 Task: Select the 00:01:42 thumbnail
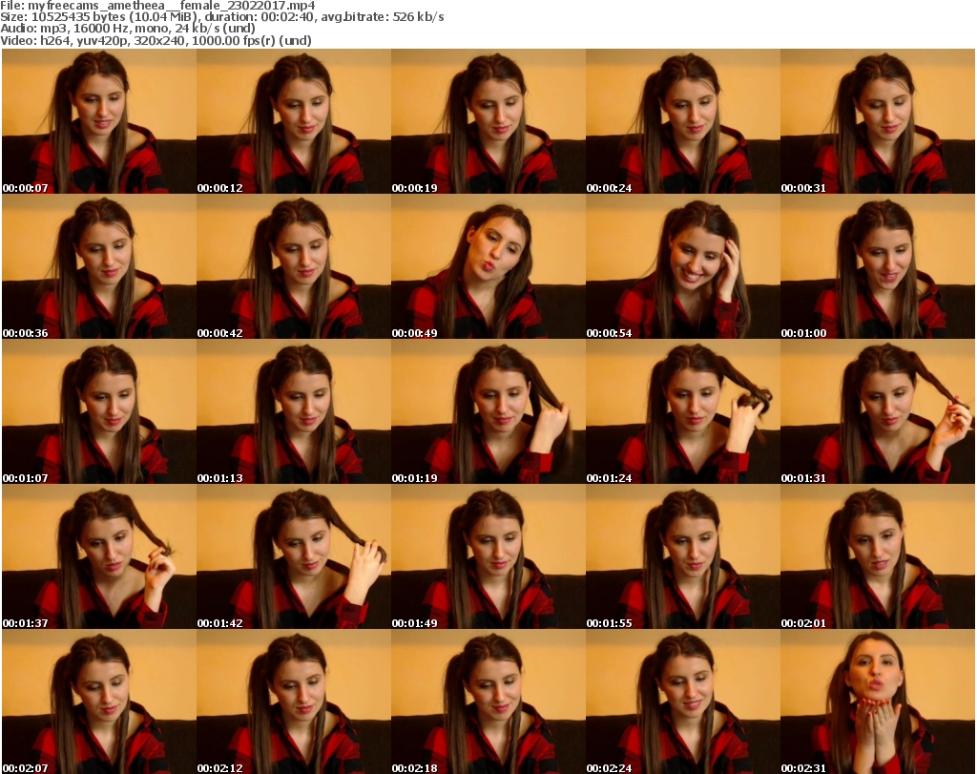294,556
